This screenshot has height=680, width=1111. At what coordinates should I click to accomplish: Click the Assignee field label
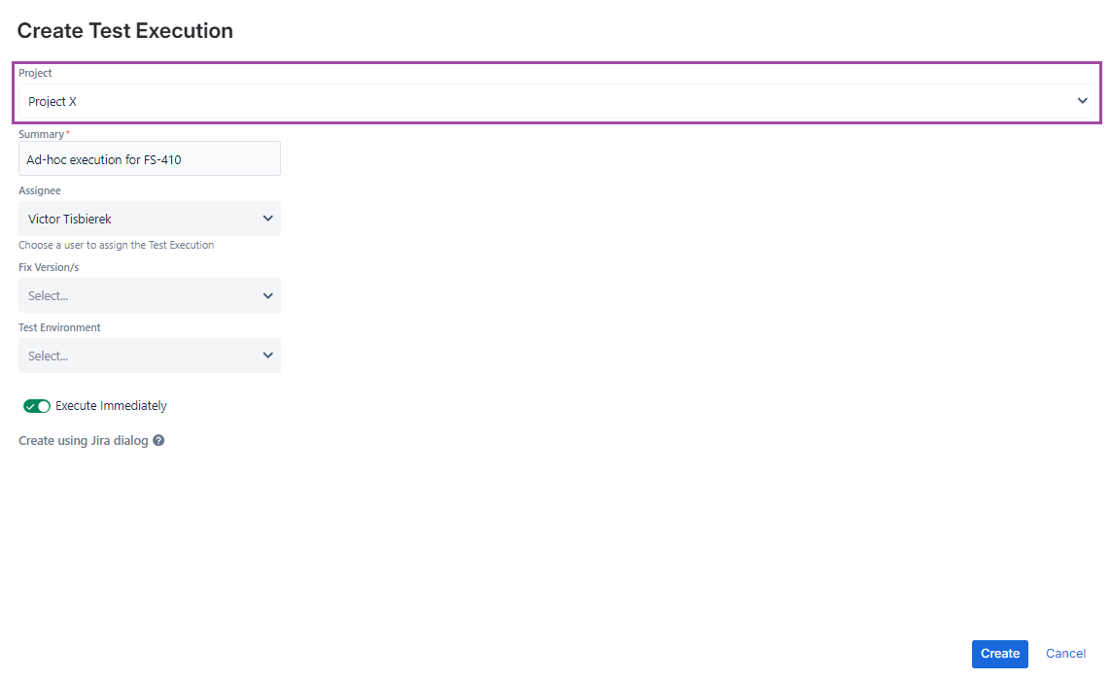(40, 190)
